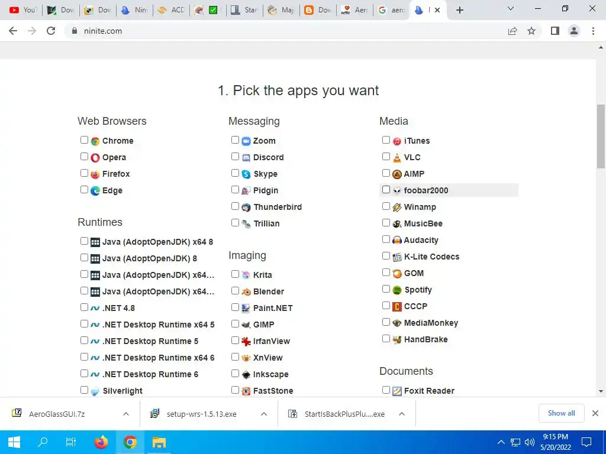This screenshot has height=454, width=606.
Task: Tick the Foxit Reader checkbox
Action: 386,390
